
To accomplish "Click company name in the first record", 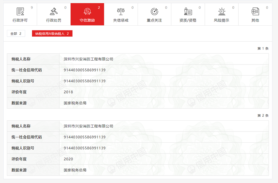I will coord(88,59).
